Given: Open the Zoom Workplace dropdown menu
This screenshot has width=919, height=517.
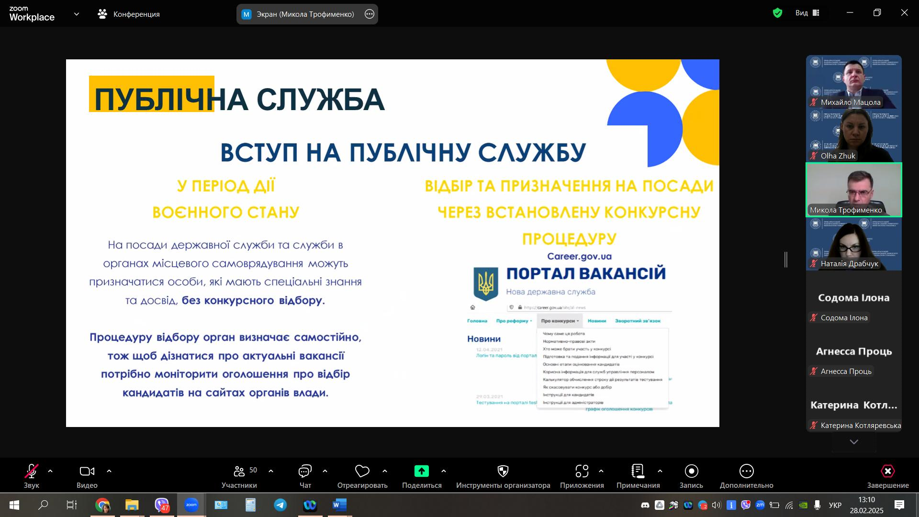Looking at the screenshot, I should click(77, 14).
